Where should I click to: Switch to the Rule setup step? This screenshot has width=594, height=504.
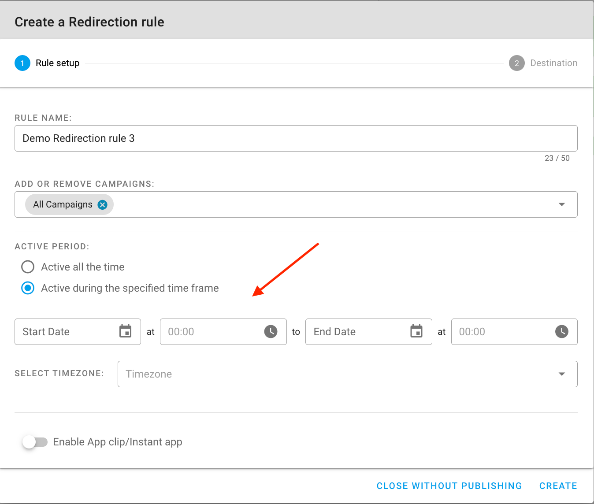[57, 63]
